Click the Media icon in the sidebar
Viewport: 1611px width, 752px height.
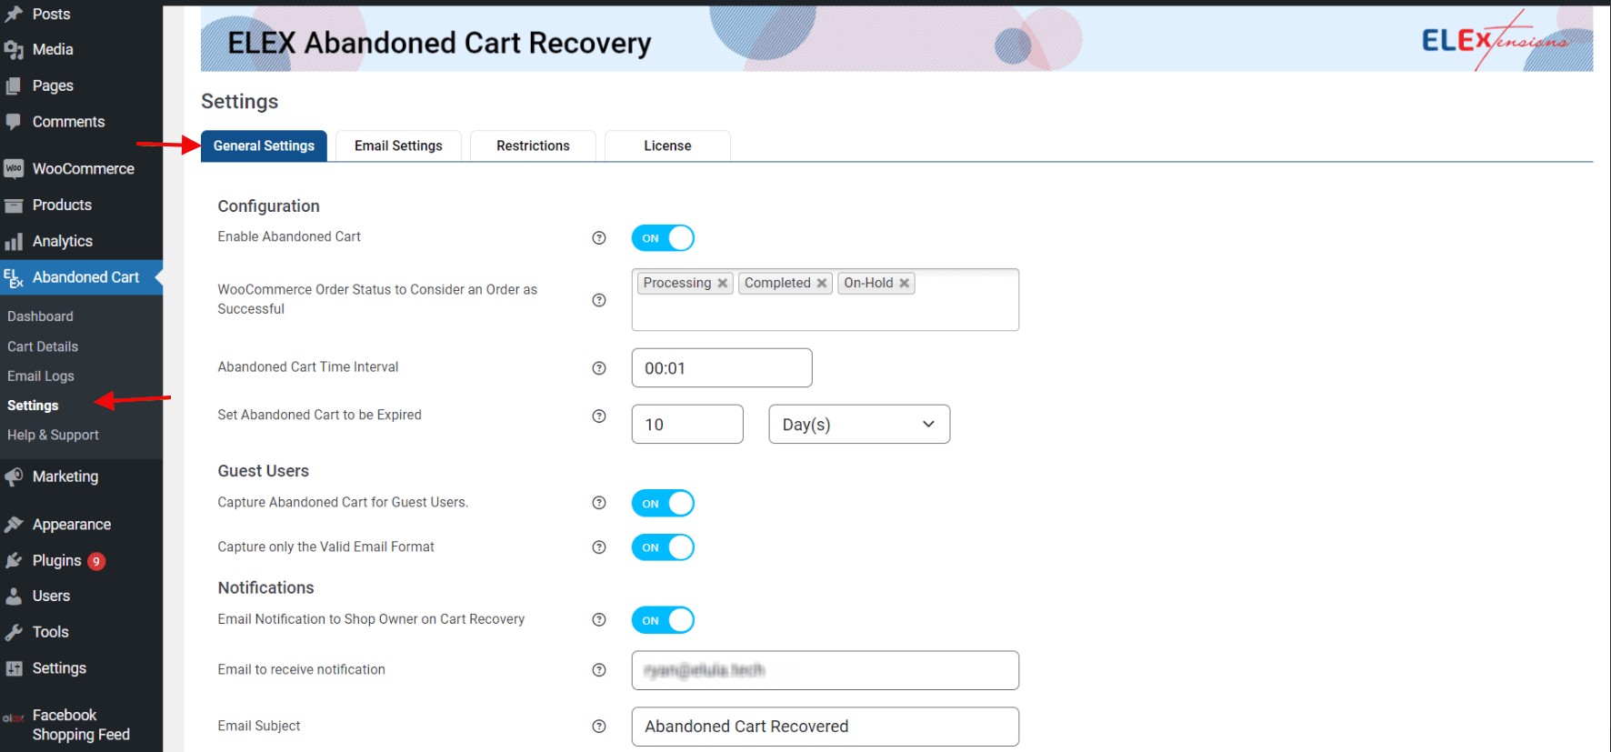(x=14, y=50)
